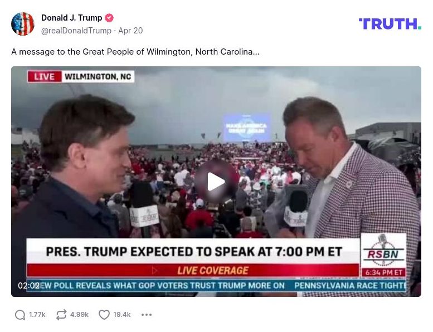Click the 02:02 video duration label
This screenshot has height=332, width=433.
29,286
